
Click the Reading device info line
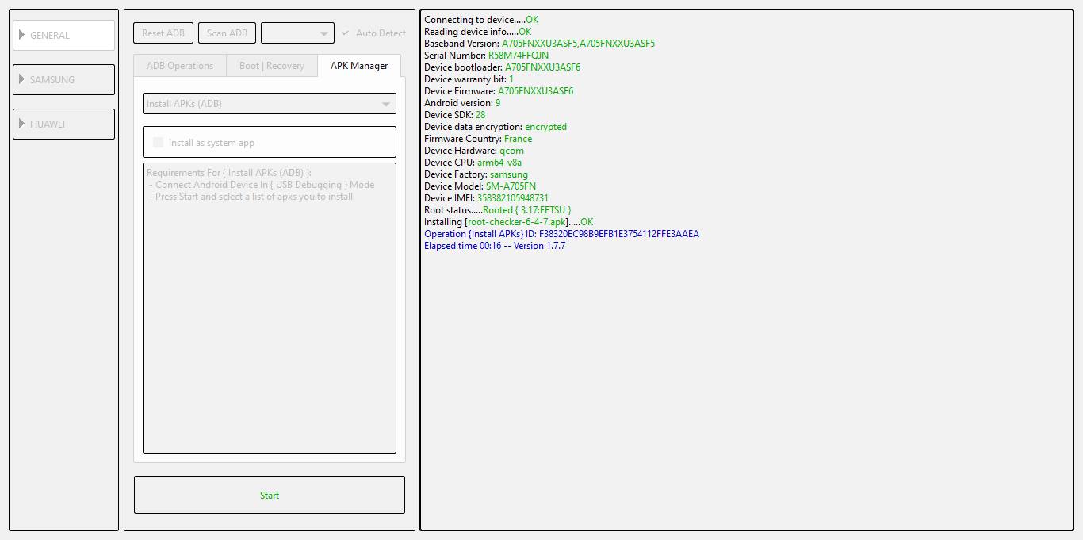tap(477, 32)
